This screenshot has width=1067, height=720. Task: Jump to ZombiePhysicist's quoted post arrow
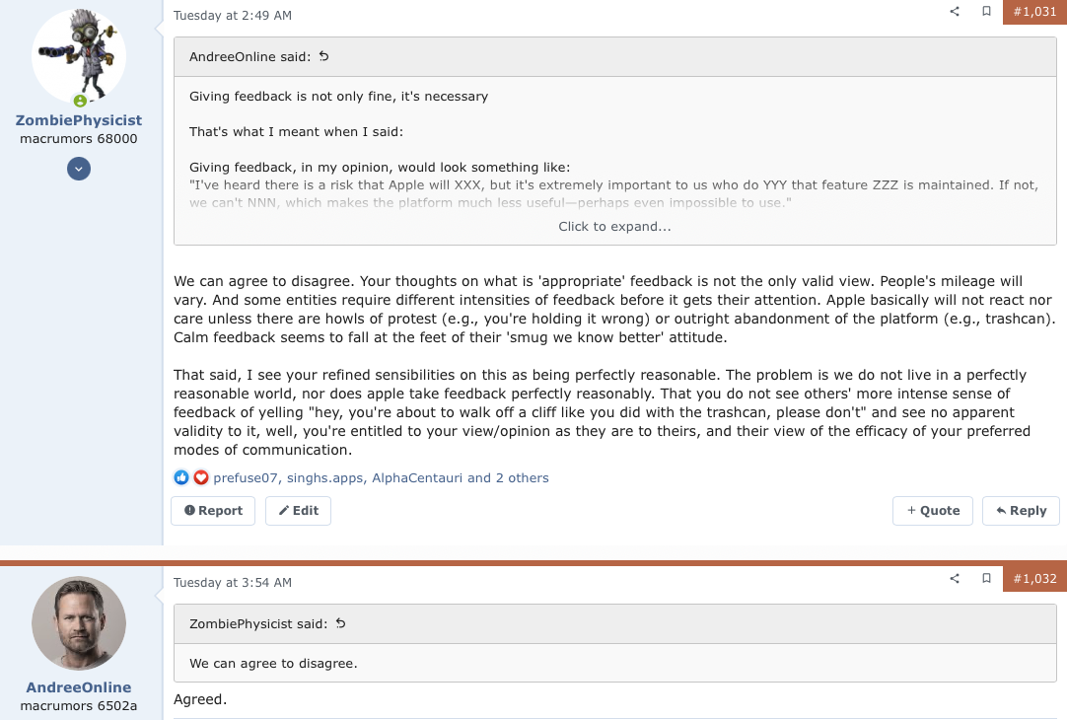pyautogui.click(x=341, y=624)
